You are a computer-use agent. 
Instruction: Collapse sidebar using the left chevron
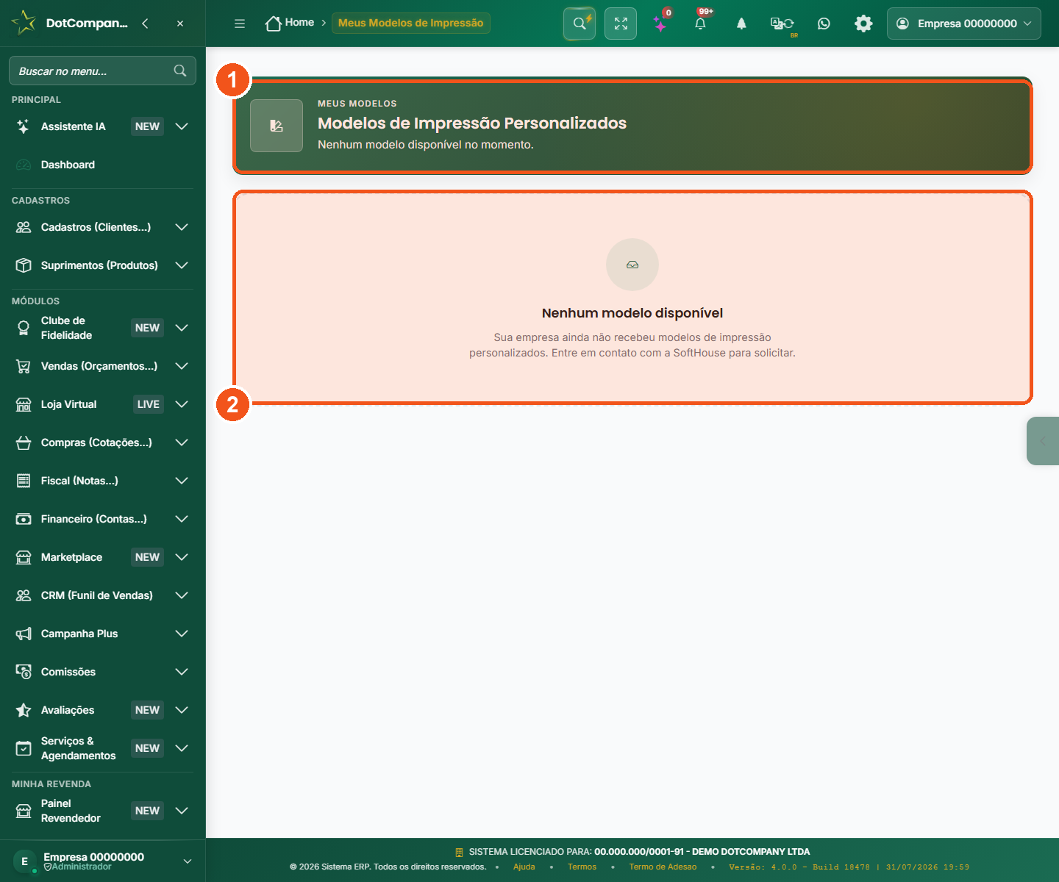pyautogui.click(x=145, y=24)
